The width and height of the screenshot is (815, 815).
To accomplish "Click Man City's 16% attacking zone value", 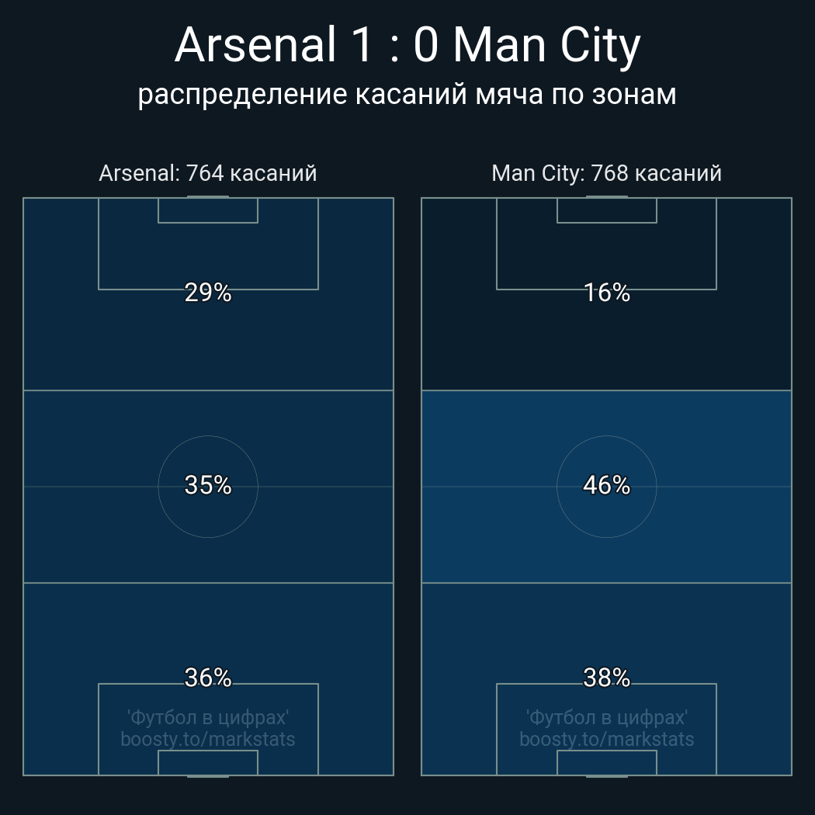I will 606,293.
